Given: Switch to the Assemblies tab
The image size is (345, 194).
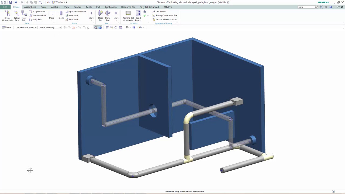Looking at the screenshot, I should pyautogui.click(x=30, y=7).
